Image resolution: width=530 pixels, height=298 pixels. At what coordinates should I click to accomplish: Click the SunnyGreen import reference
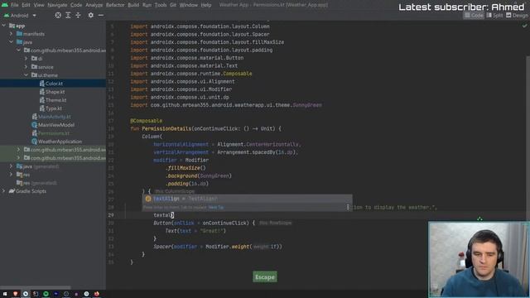point(307,105)
